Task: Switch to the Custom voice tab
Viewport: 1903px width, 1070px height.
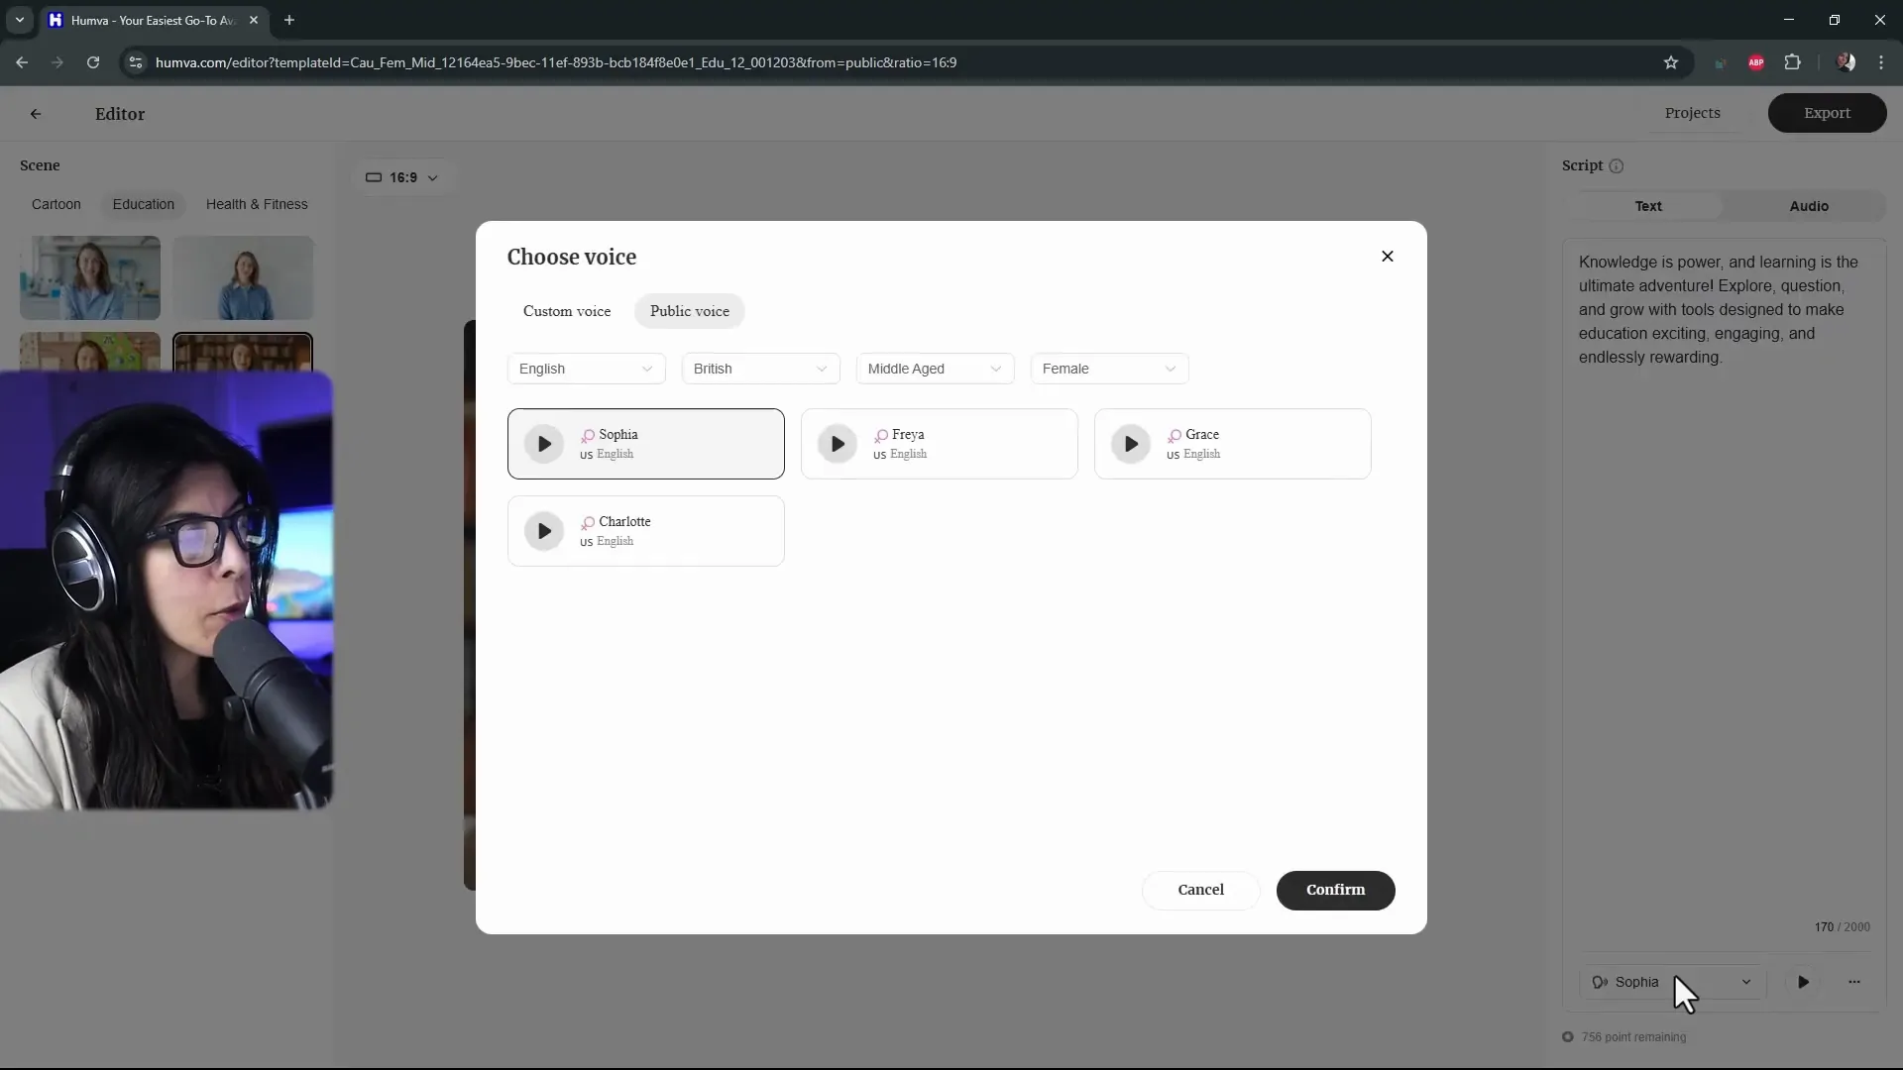Action: click(x=567, y=311)
